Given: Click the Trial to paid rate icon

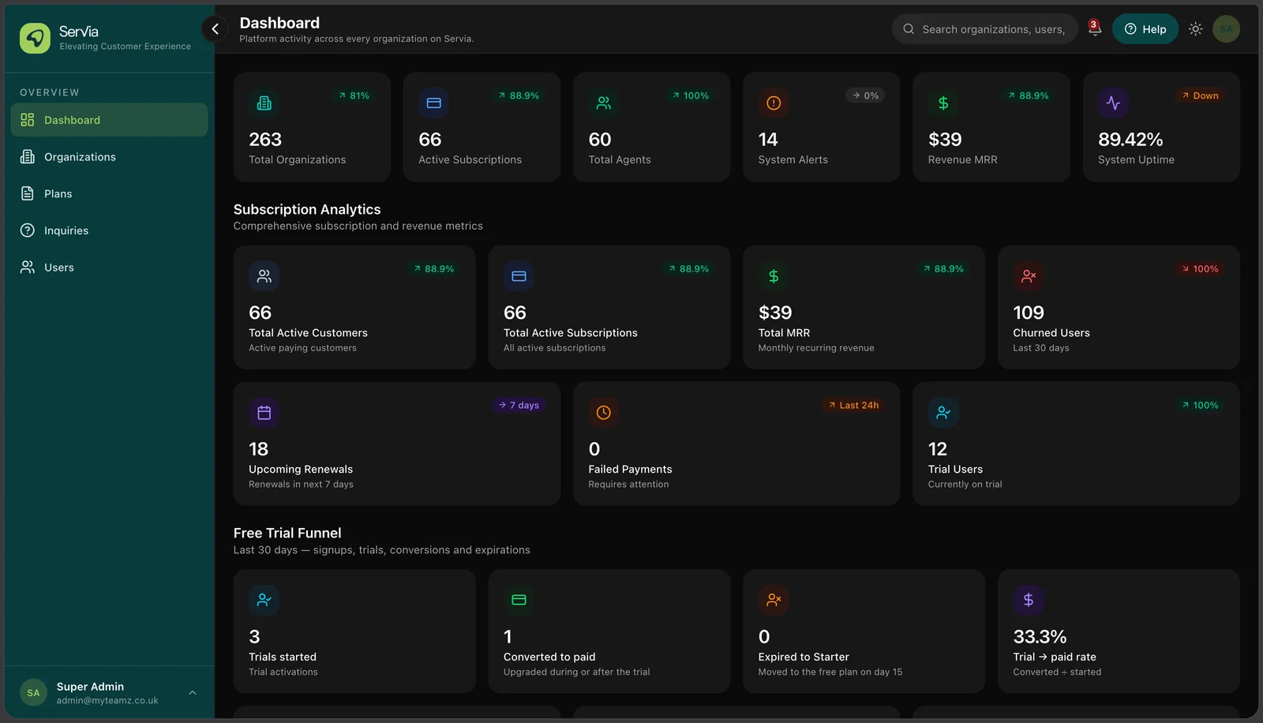Looking at the screenshot, I should [1029, 600].
